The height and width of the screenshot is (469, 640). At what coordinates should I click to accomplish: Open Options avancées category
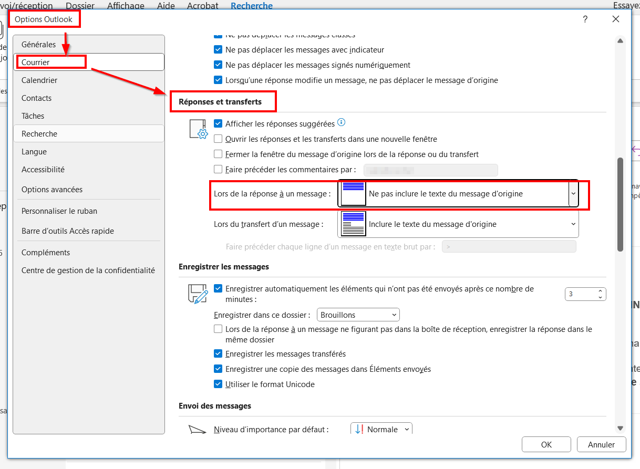point(89,190)
